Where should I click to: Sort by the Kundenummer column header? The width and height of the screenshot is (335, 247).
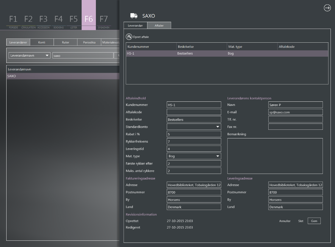point(151,47)
